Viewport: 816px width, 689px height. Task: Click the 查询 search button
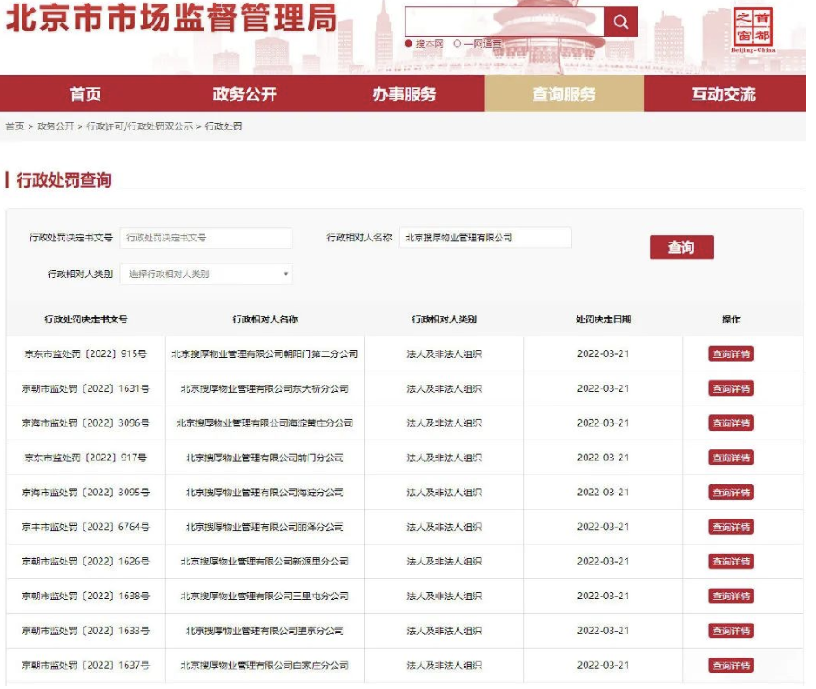(x=682, y=247)
